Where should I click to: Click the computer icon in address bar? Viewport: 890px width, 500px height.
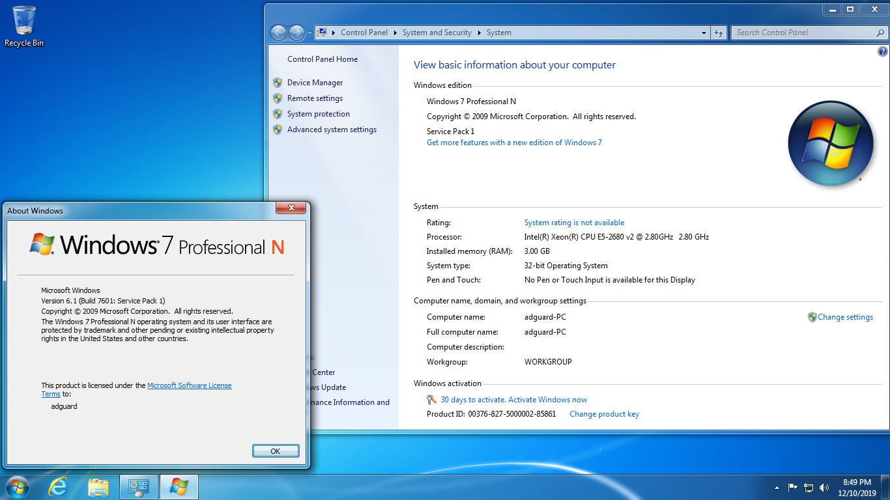pyautogui.click(x=323, y=33)
